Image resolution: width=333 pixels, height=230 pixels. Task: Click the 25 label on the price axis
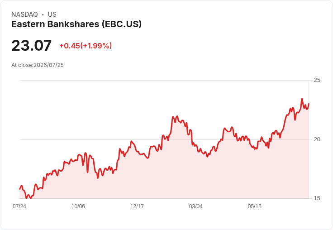click(x=317, y=80)
